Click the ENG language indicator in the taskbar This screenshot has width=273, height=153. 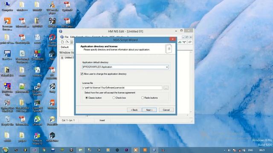pos(250,150)
